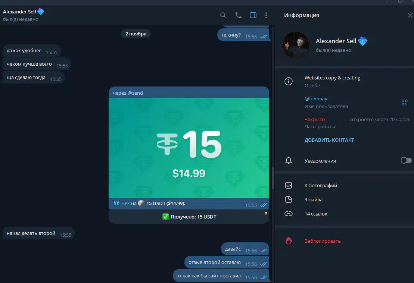Open search in chat magnifier icon
414x283 pixels.
coord(223,15)
